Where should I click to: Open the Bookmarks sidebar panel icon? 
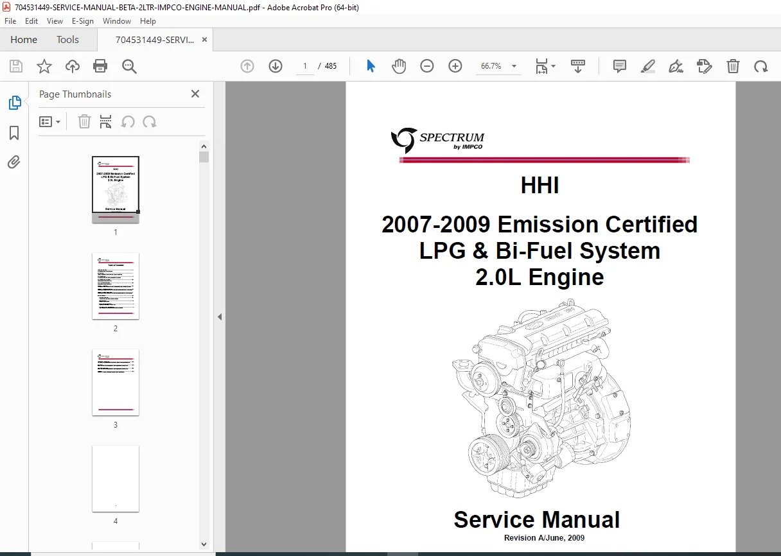pyautogui.click(x=14, y=133)
